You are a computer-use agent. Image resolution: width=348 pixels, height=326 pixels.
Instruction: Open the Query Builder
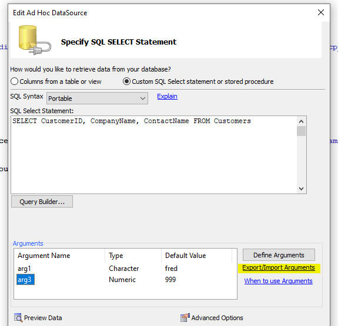click(x=42, y=201)
